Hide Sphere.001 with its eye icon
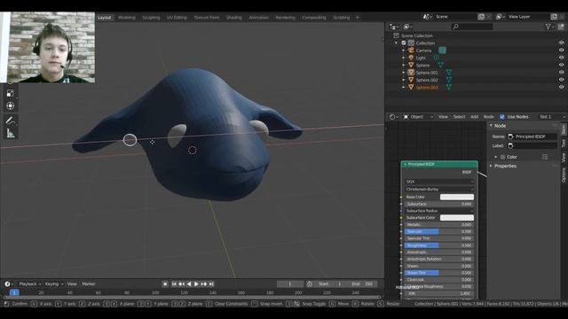This screenshot has height=319, width=568. [x=561, y=73]
